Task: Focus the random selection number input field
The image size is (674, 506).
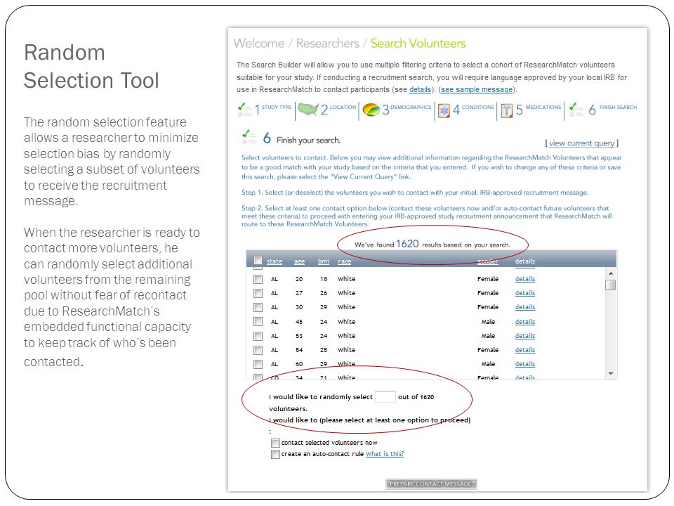Action: coord(385,396)
